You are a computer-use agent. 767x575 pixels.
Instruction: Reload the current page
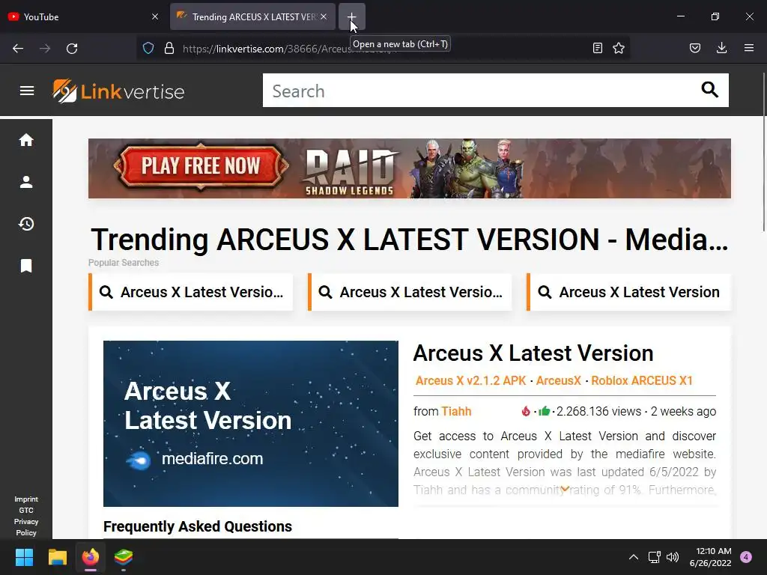point(72,49)
